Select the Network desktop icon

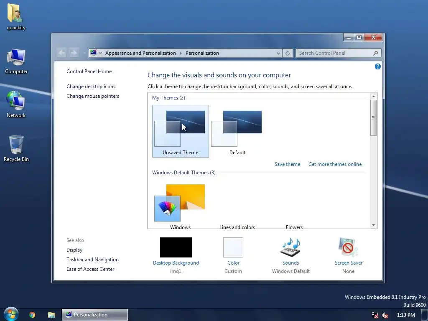click(x=16, y=104)
